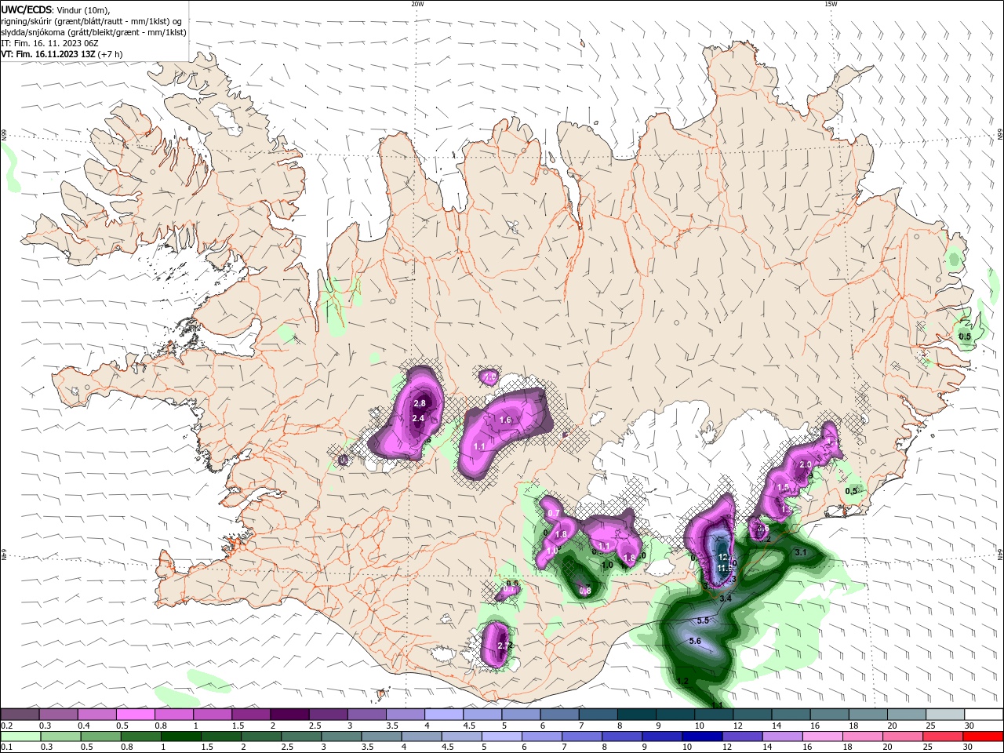The height and width of the screenshot is (753, 1004).
Task: Click the 0.7 snowfall value on the map
Action: [553, 514]
